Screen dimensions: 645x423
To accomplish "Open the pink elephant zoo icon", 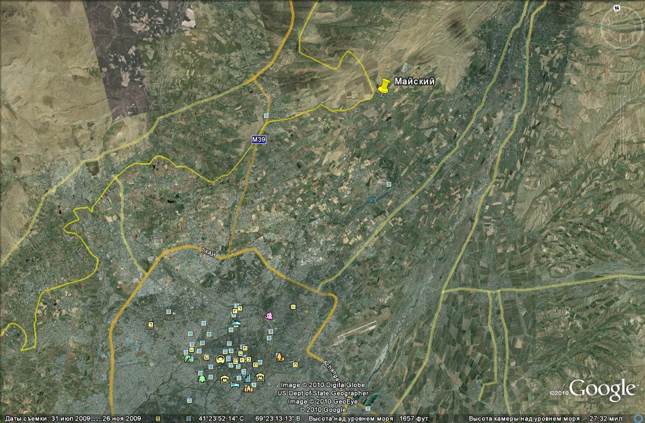I will pyautogui.click(x=269, y=316).
